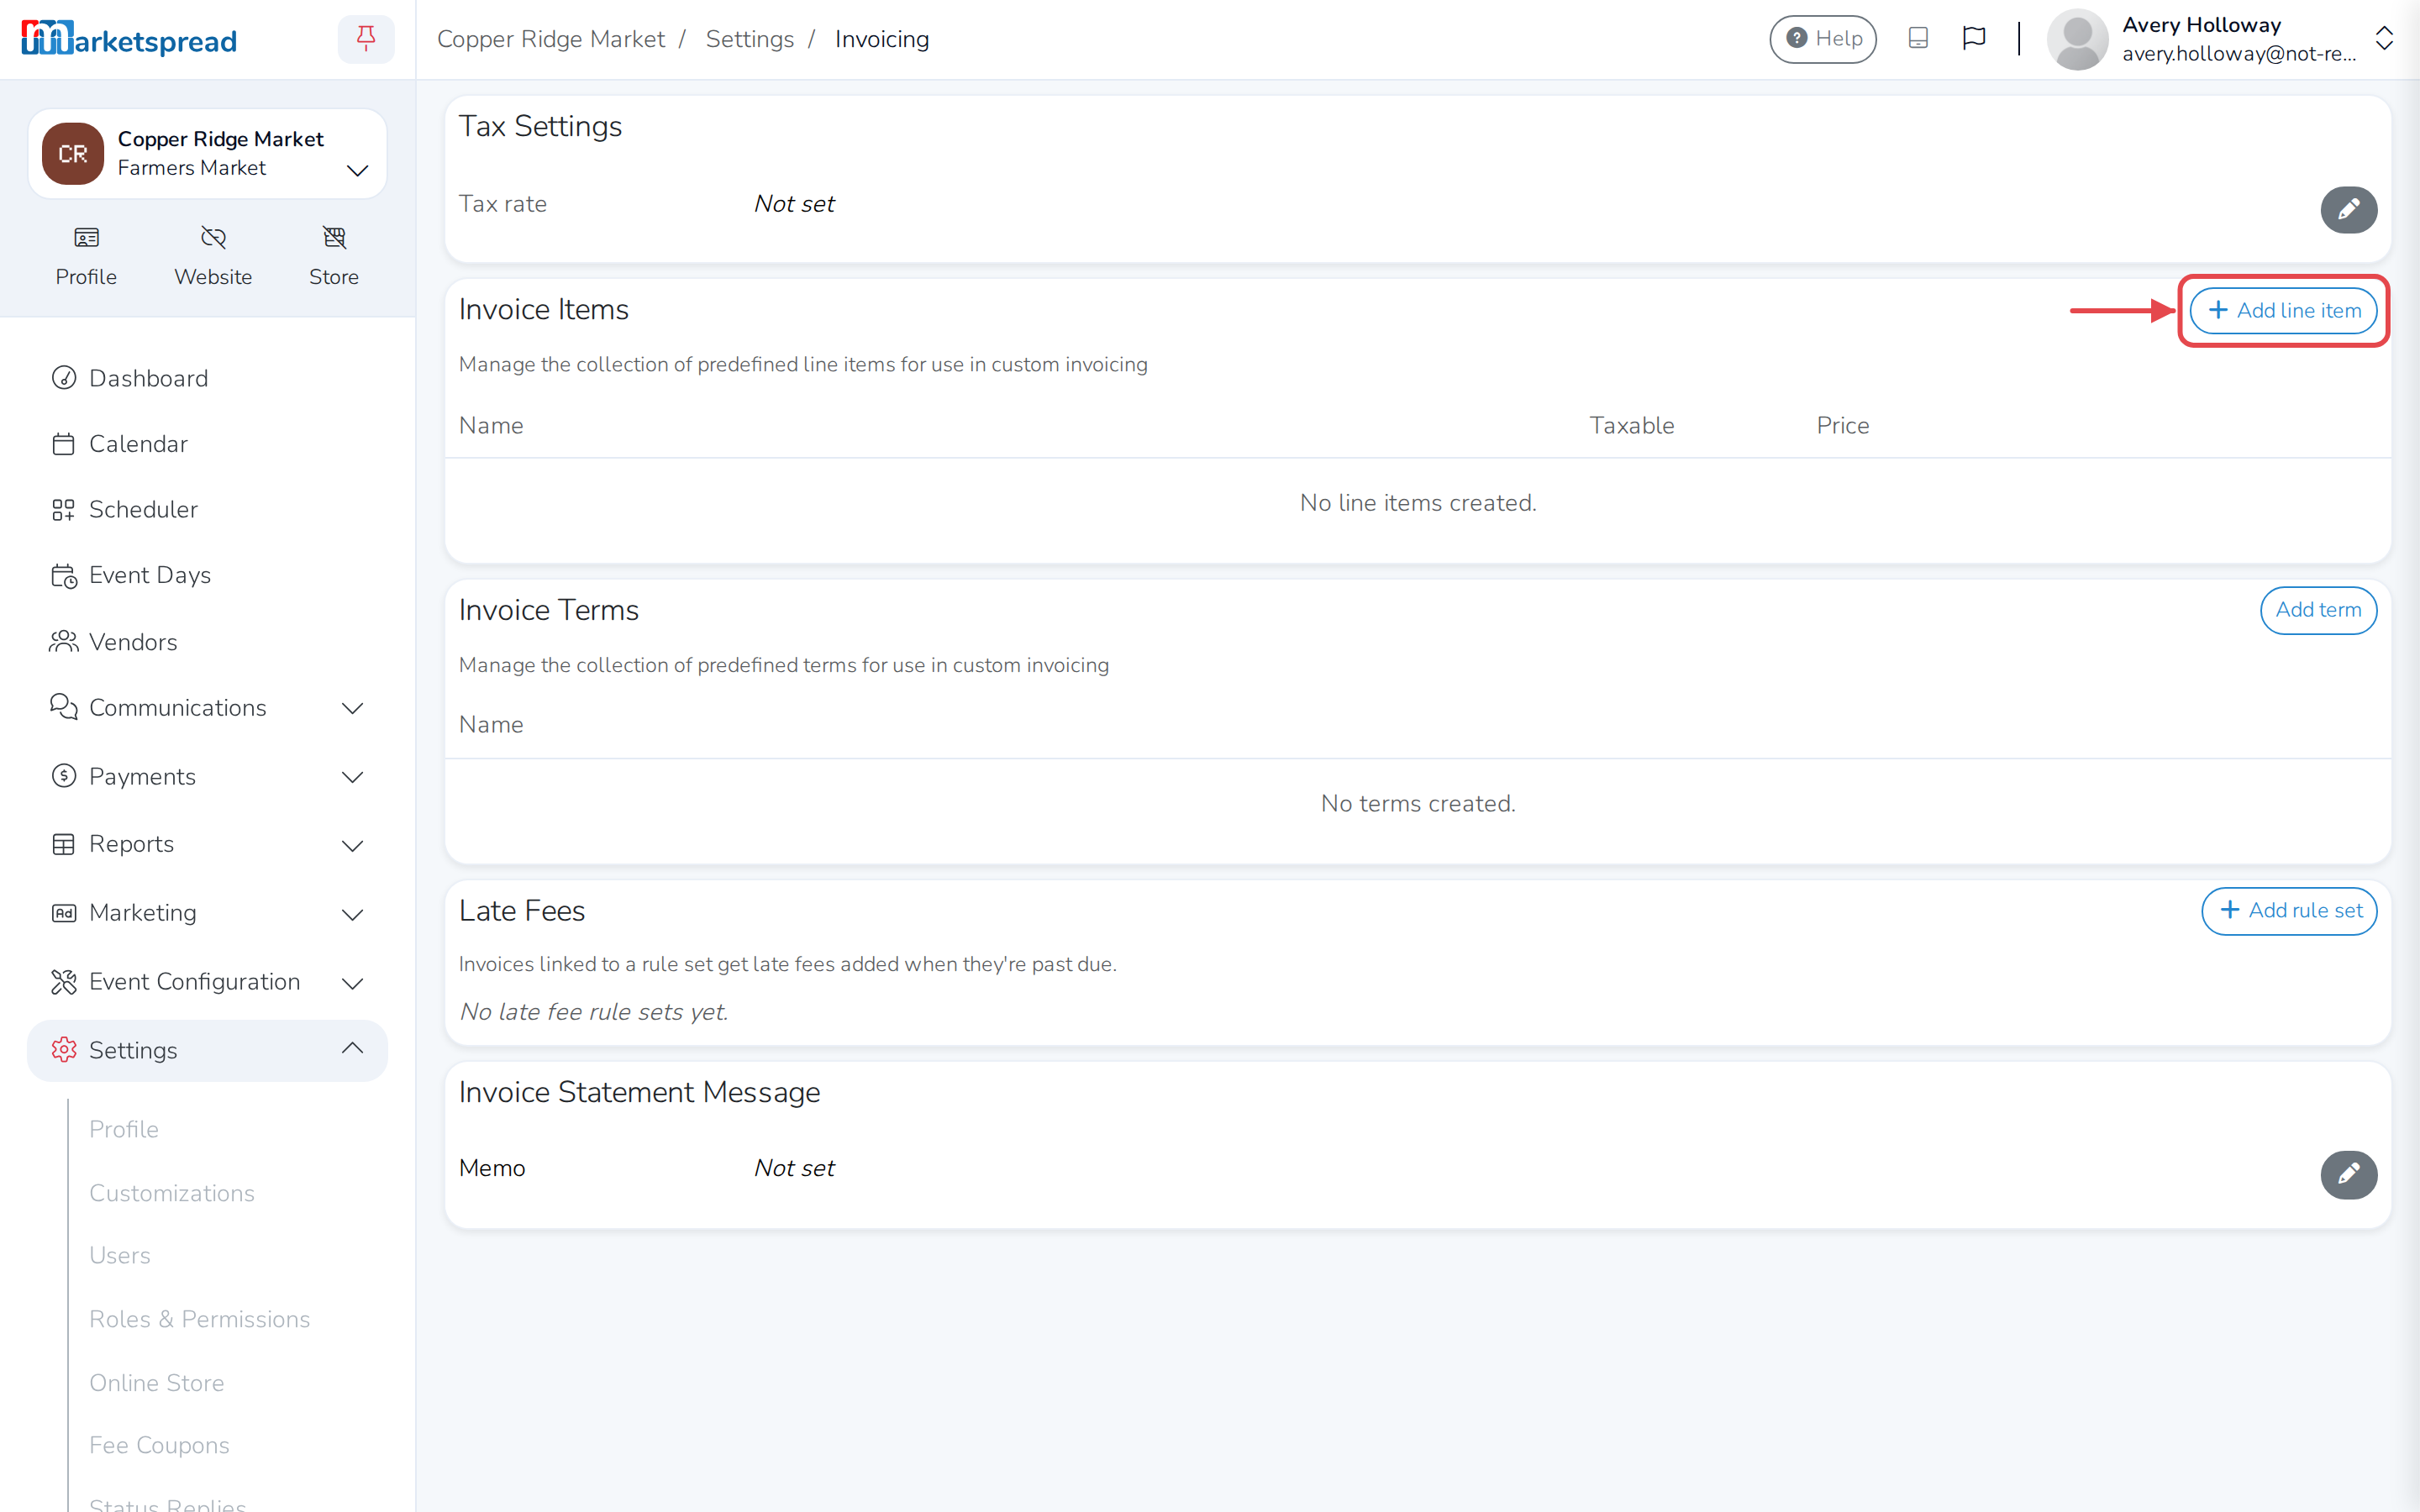The width and height of the screenshot is (2420, 1512).
Task: Expand Marketing menu
Action: coord(207,913)
